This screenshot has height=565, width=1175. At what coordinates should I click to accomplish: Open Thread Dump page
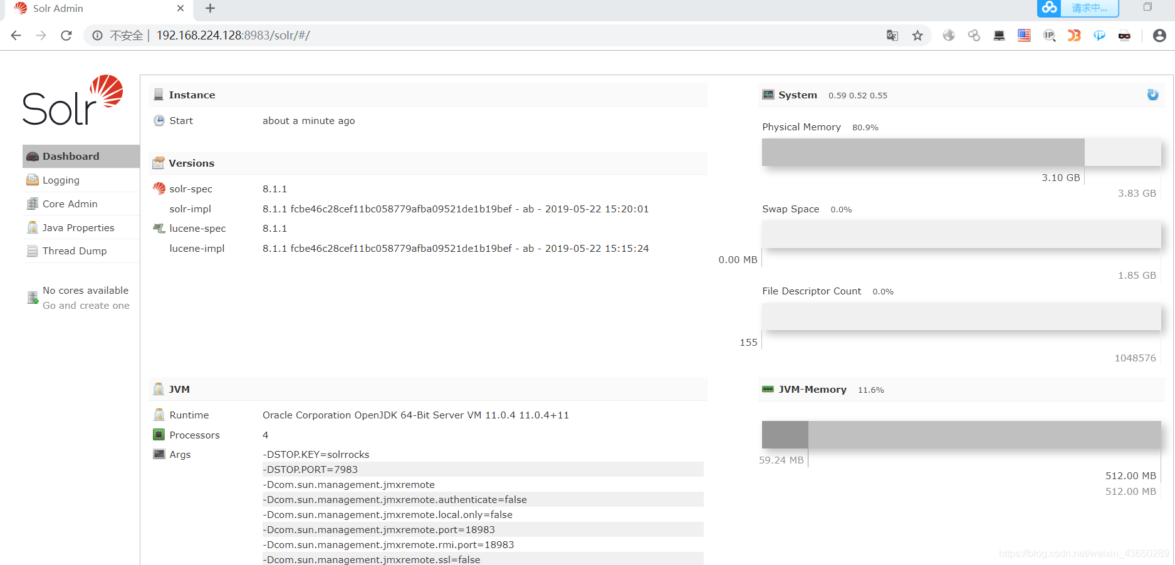click(81, 251)
